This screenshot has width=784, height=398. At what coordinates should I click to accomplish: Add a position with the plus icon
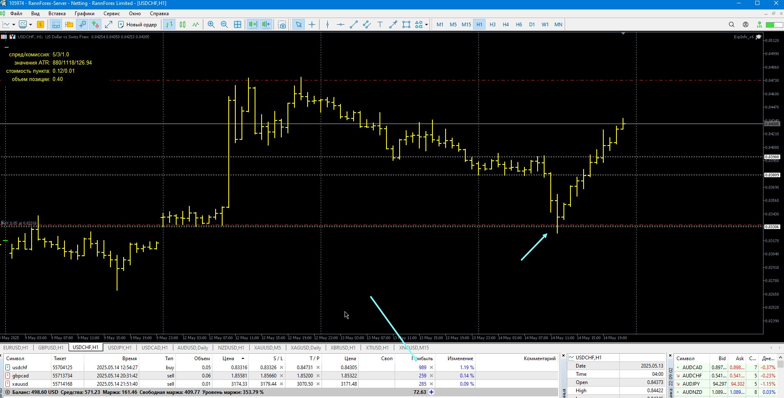pyautogui.click(x=431, y=392)
